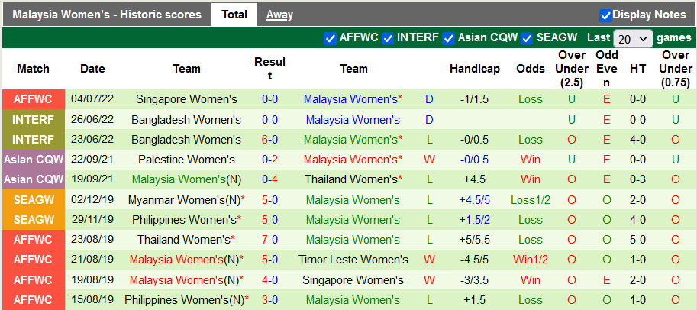Open Thailand Women's link in 19/09/21 row
Viewport: 697px width, 310px height.
353,179
